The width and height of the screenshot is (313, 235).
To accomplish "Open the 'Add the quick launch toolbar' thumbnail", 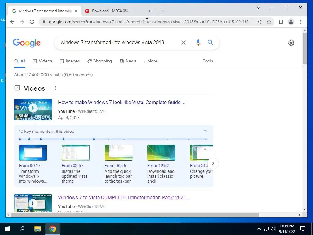I will tap(119, 153).
